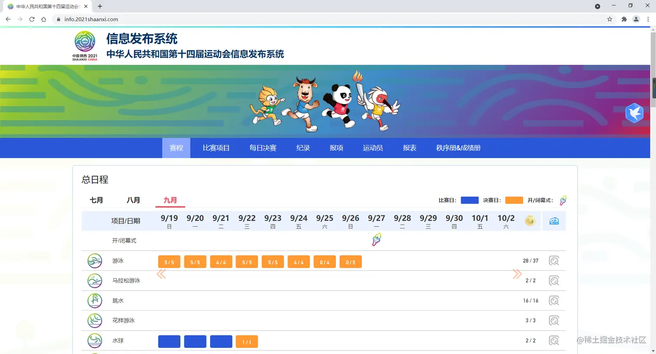Click swimming 4/4 finals cell on 9/21

click(x=221, y=262)
